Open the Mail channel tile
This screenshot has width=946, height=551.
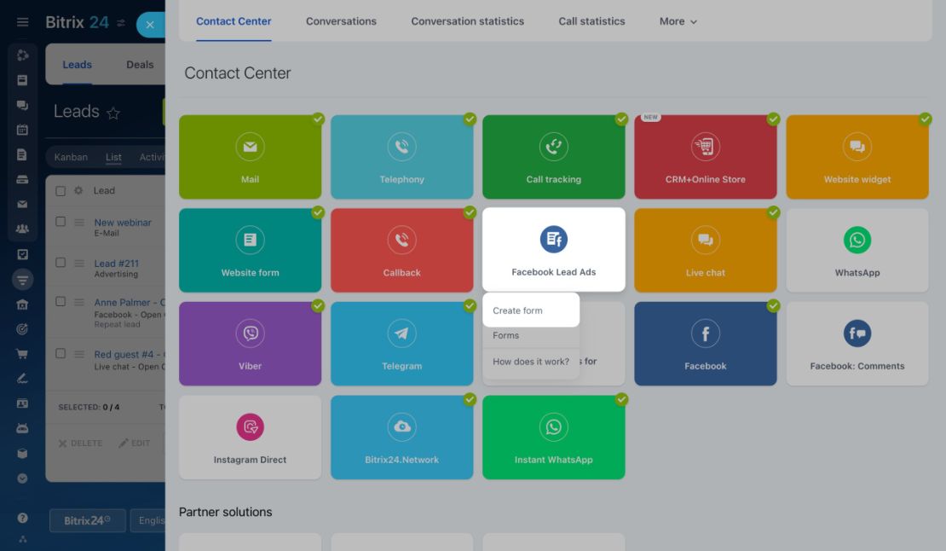click(x=250, y=157)
